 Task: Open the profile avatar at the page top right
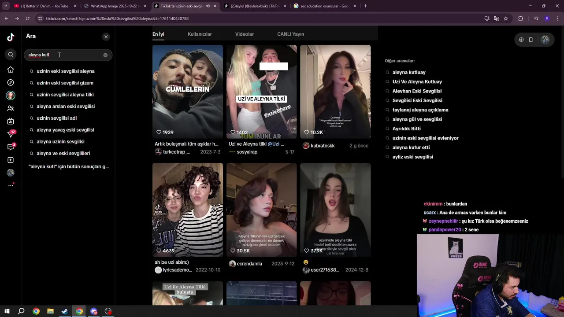pos(545,40)
